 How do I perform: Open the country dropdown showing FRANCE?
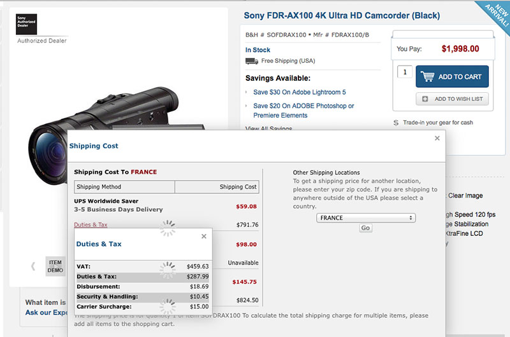coord(366,217)
